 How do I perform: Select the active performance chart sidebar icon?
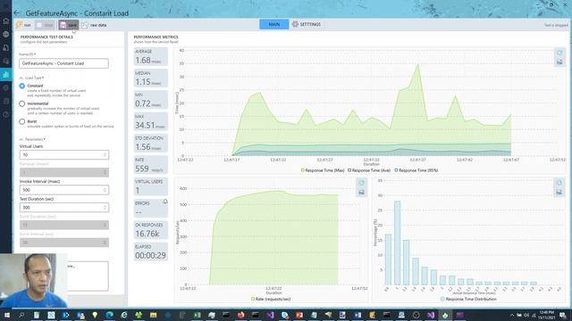(6, 75)
